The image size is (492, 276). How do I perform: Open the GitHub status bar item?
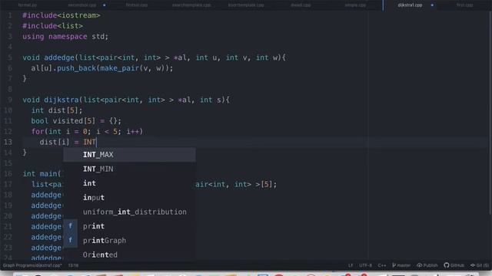pyautogui.click(x=454, y=265)
